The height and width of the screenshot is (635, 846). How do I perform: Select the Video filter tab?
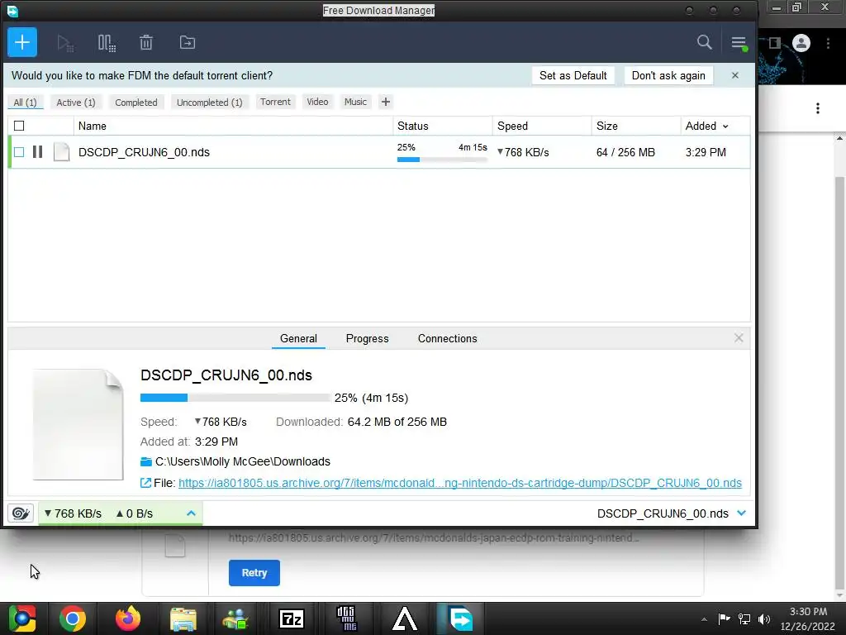[x=317, y=102]
